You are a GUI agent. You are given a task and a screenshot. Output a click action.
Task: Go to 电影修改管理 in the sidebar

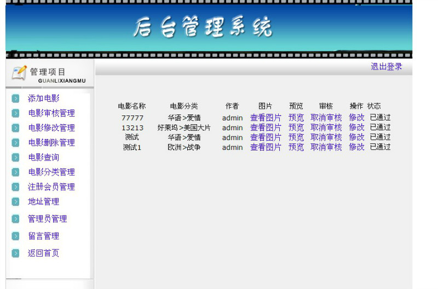pos(51,128)
